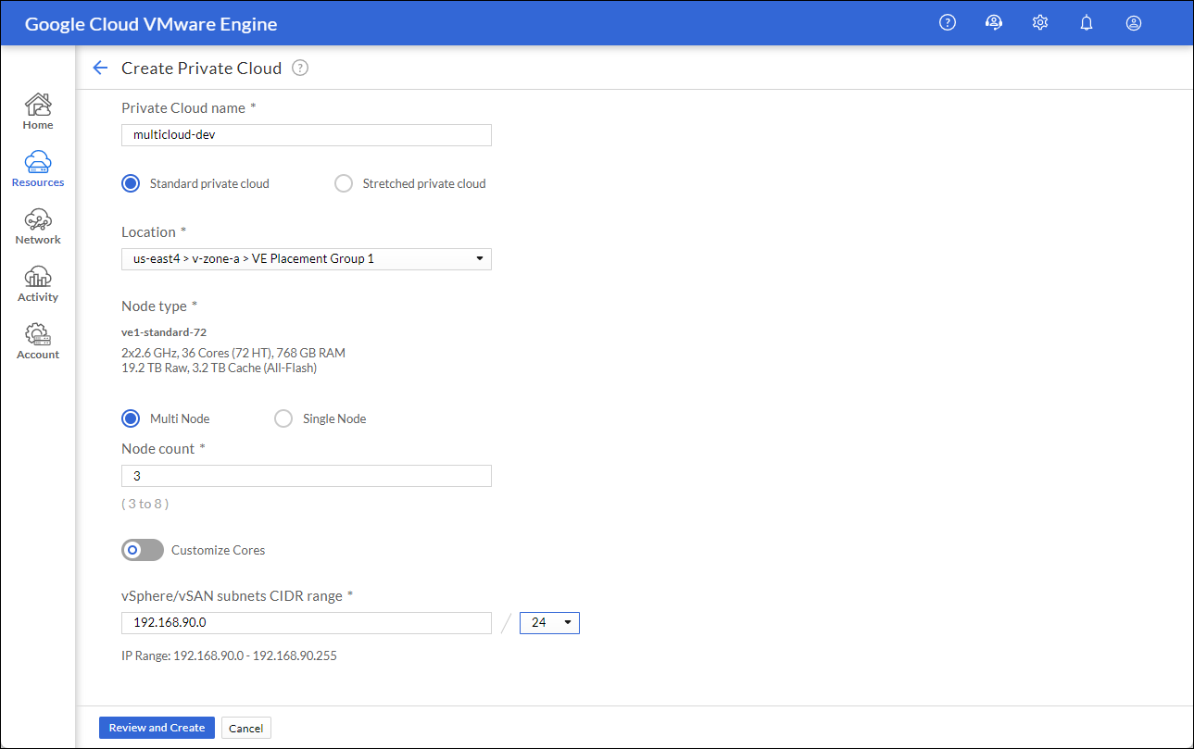Click the Cancel button
The image size is (1194, 749).
[x=246, y=728]
